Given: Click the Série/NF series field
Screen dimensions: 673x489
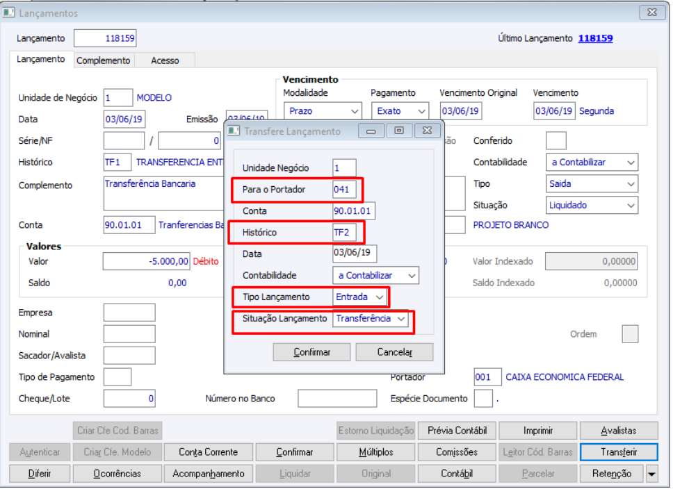Looking at the screenshot, I should [x=124, y=141].
